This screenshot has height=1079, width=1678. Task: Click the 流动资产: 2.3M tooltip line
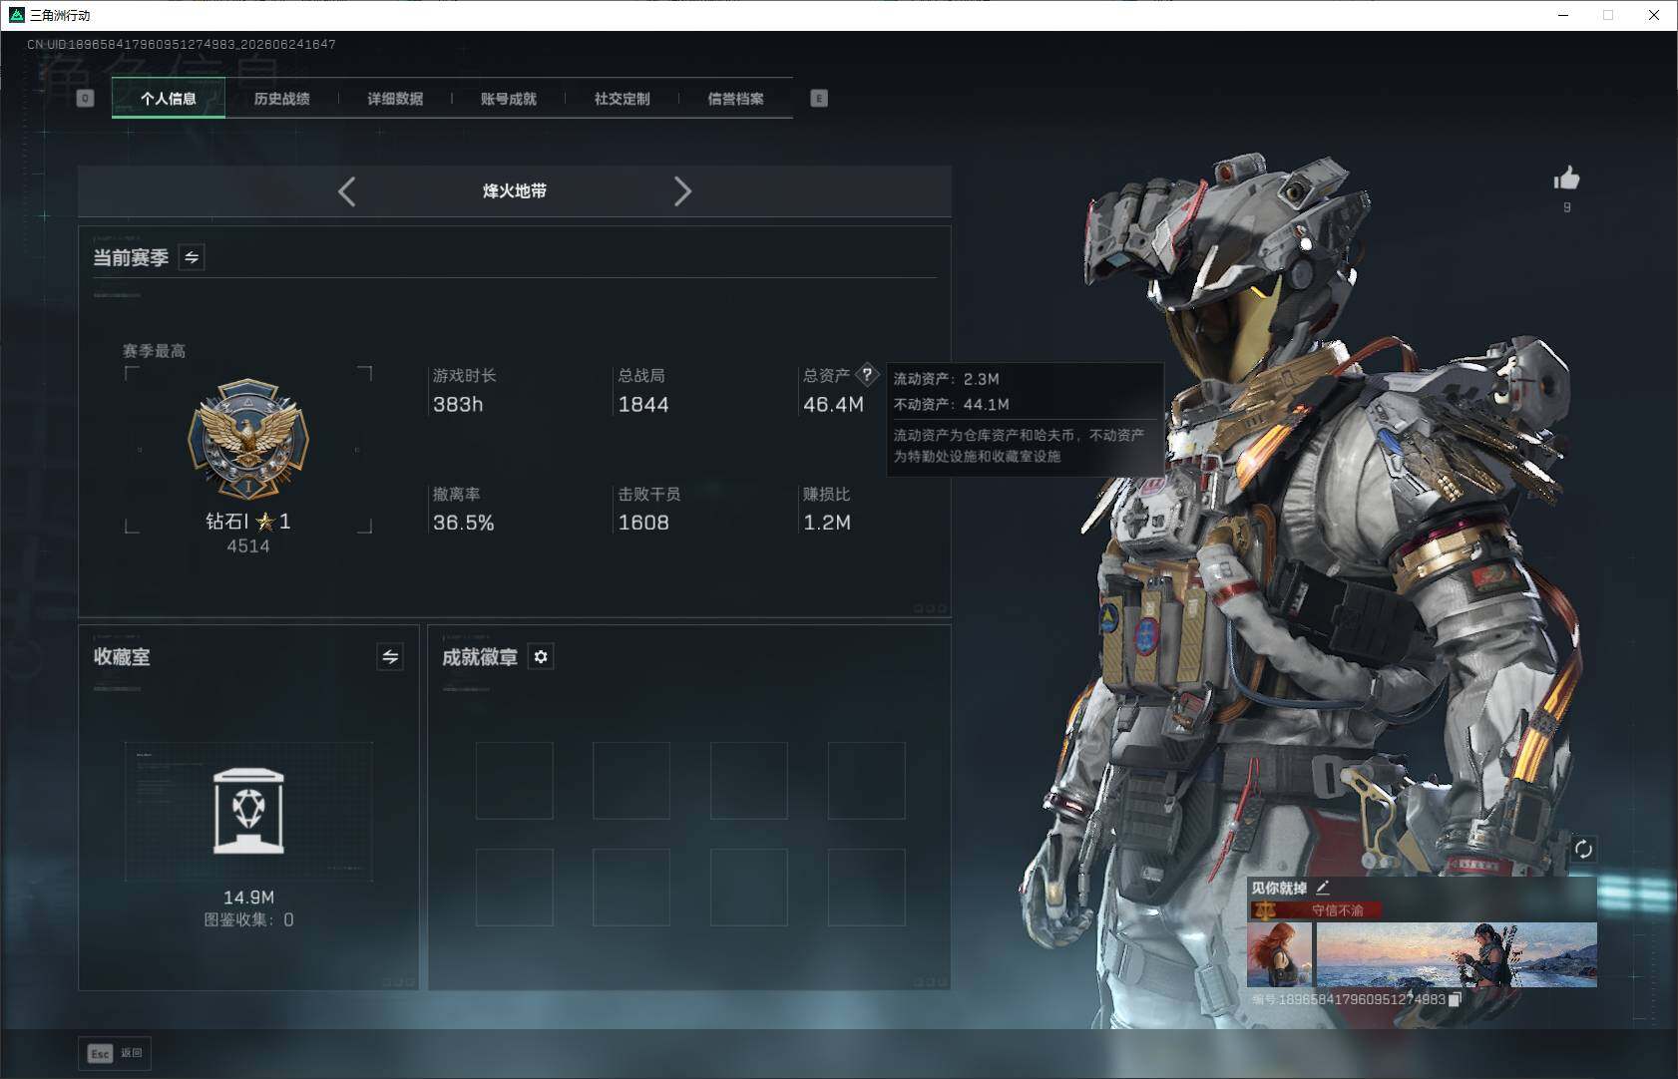[946, 379]
